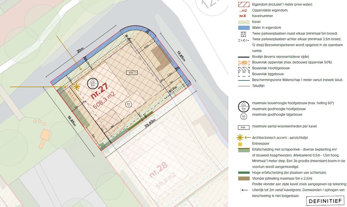Click the 'nr.28' plot number label
This screenshot has height=207, width=347.
coord(158,170)
